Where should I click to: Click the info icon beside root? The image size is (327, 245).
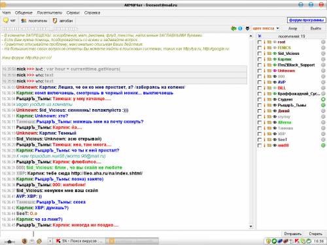[265, 42]
